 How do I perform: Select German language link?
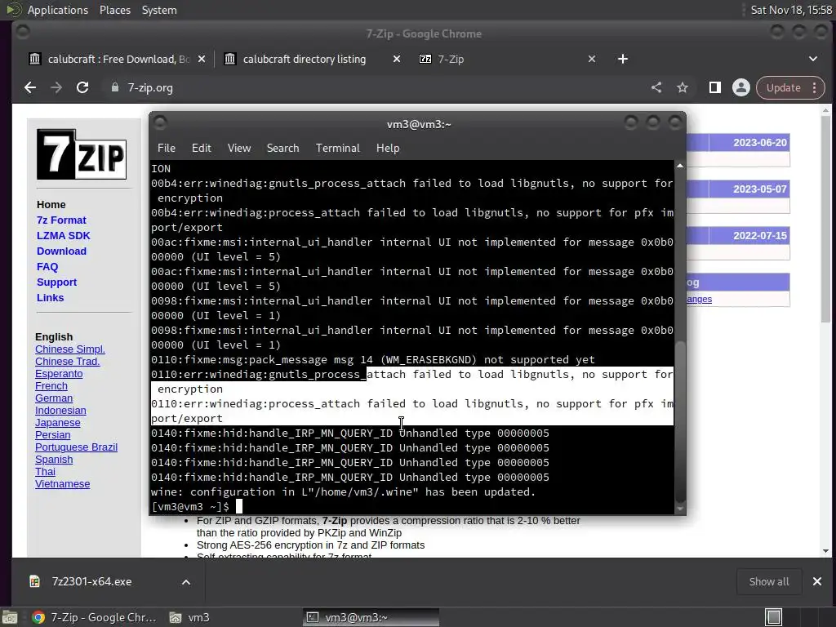(x=53, y=398)
